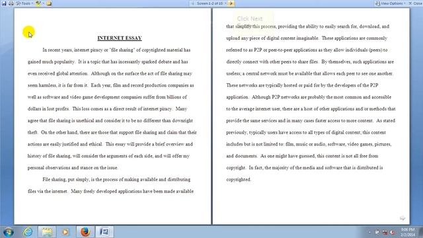The image size is (423, 238).
Task: Click the 'INTERNET ESSAY' title
Action: click(120, 38)
